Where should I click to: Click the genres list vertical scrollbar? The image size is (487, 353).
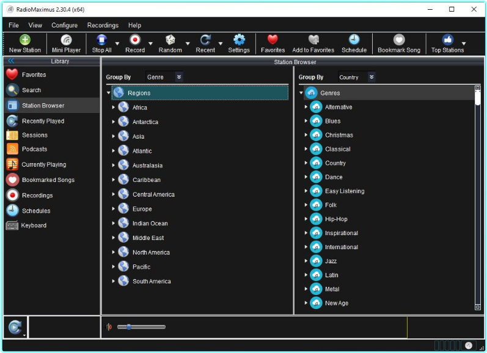[478, 197]
